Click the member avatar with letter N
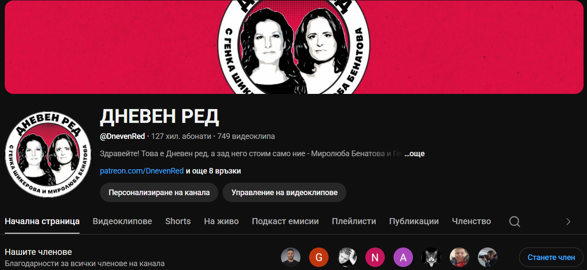Image resolution: width=587 pixels, height=270 pixels. coord(375,257)
